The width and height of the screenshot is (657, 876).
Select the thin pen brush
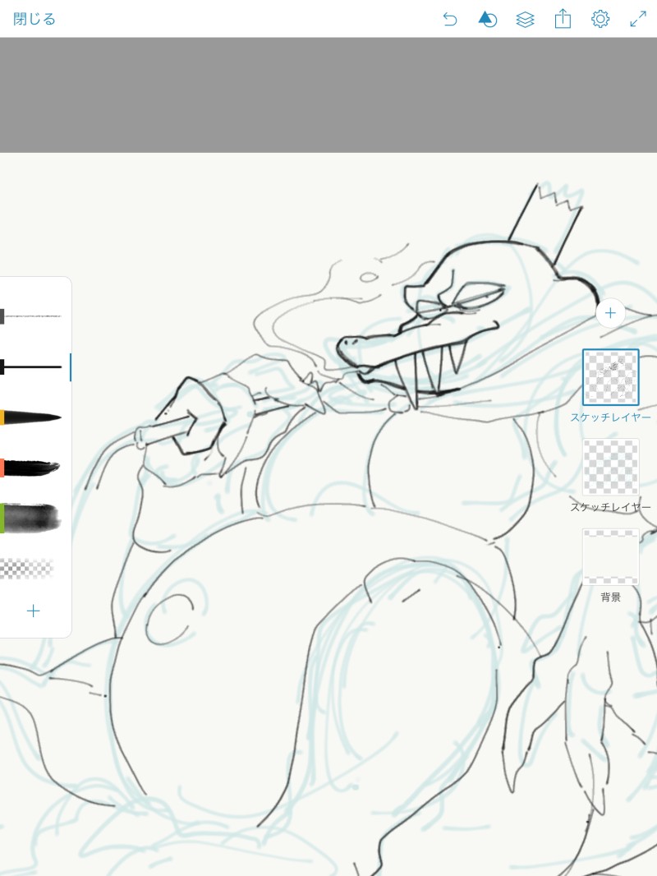[x=30, y=367]
